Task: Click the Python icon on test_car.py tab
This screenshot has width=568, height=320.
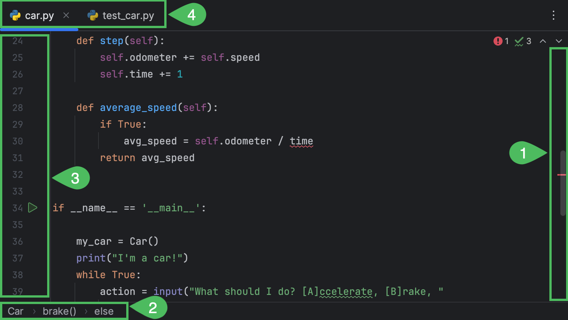Action: [x=92, y=15]
